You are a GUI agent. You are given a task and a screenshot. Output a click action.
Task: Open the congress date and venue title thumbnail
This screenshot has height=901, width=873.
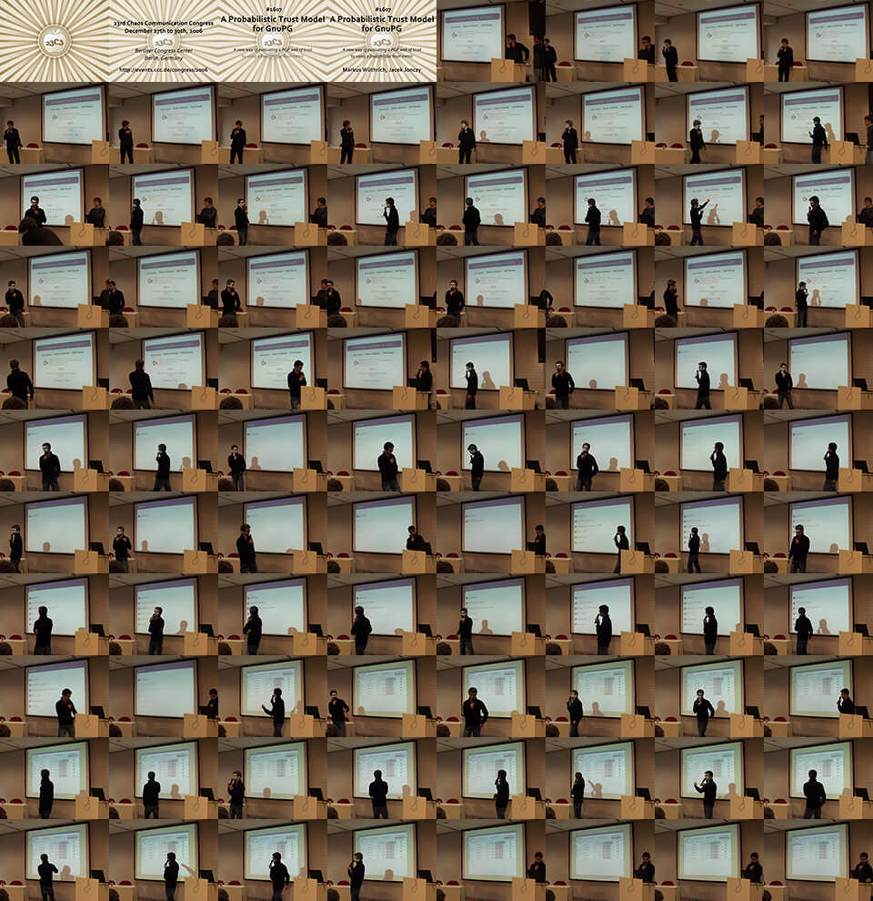point(164,41)
